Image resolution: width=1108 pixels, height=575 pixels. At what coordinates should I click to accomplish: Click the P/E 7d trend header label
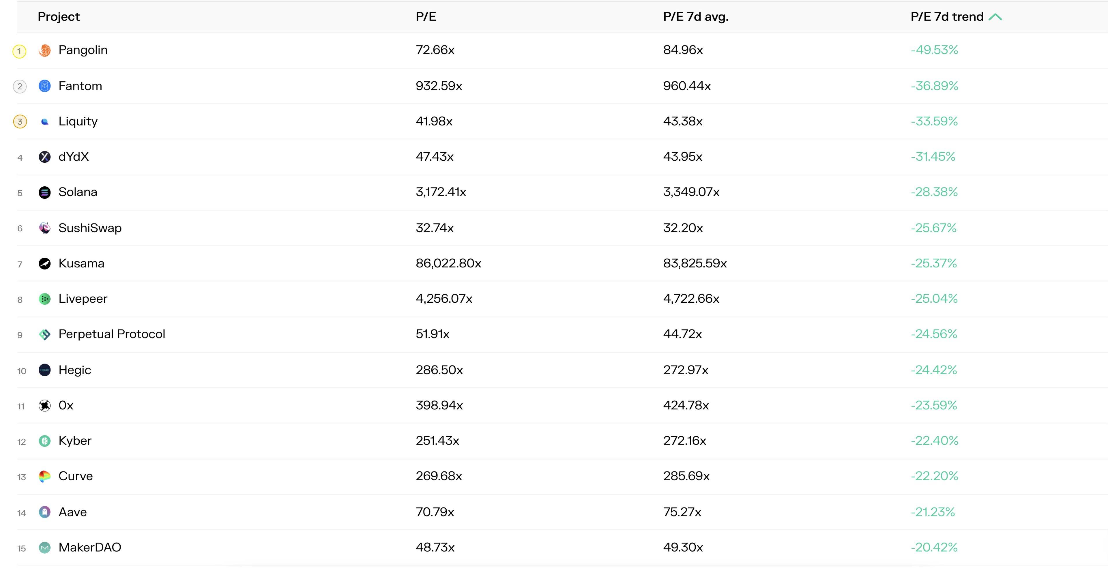point(947,17)
